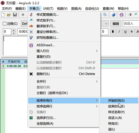Open the 计时(T) menu
Screen dimensions: 139x133
pos(48,9)
